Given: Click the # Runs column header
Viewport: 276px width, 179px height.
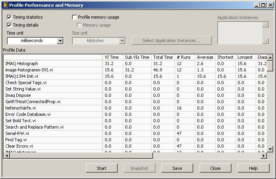Looking at the screenshot, I should (x=184, y=57).
